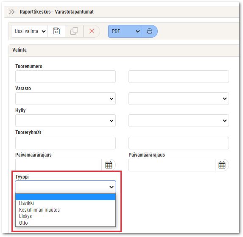The width and height of the screenshot is (243, 237).
Task: Open the left Päivämäärärajaus calendar picker
Action: click(109, 165)
